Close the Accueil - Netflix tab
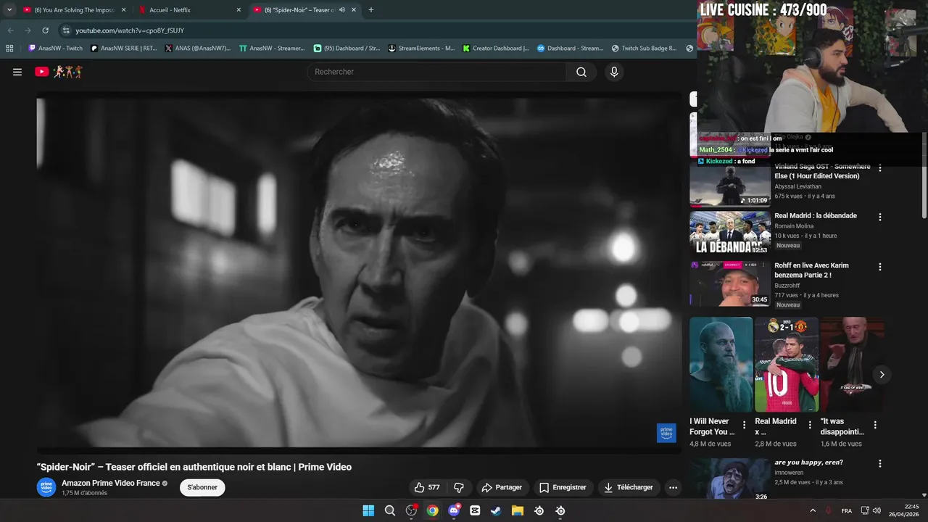Image resolution: width=928 pixels, height=522 pixels. (x=239, y=10)
